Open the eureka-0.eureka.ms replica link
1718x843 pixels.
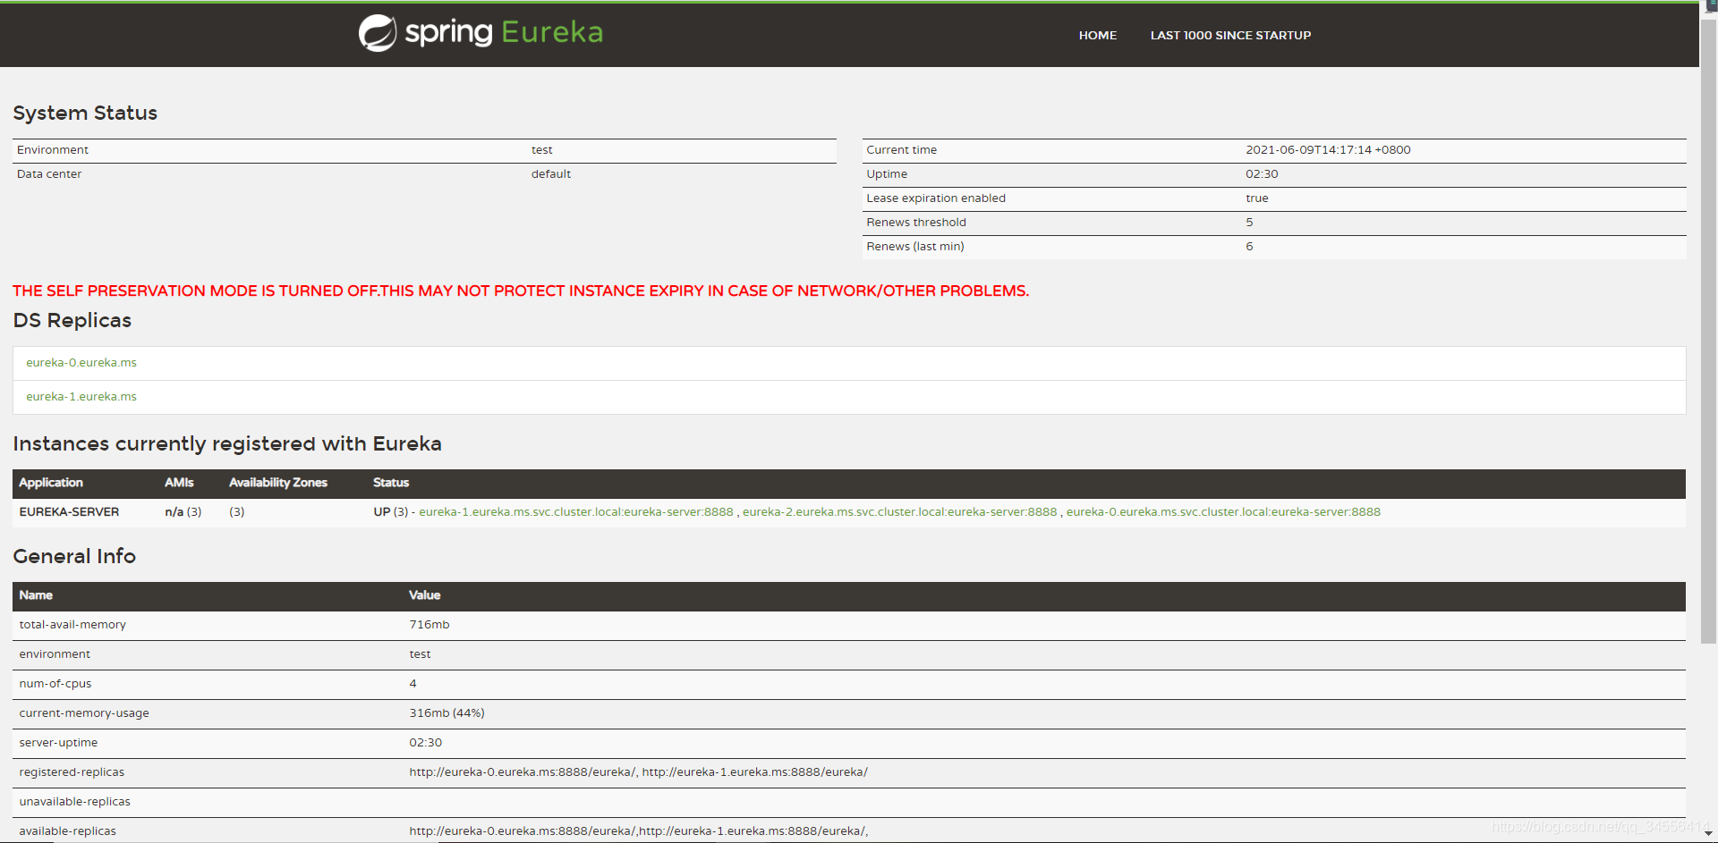click(x=81, y=363)
